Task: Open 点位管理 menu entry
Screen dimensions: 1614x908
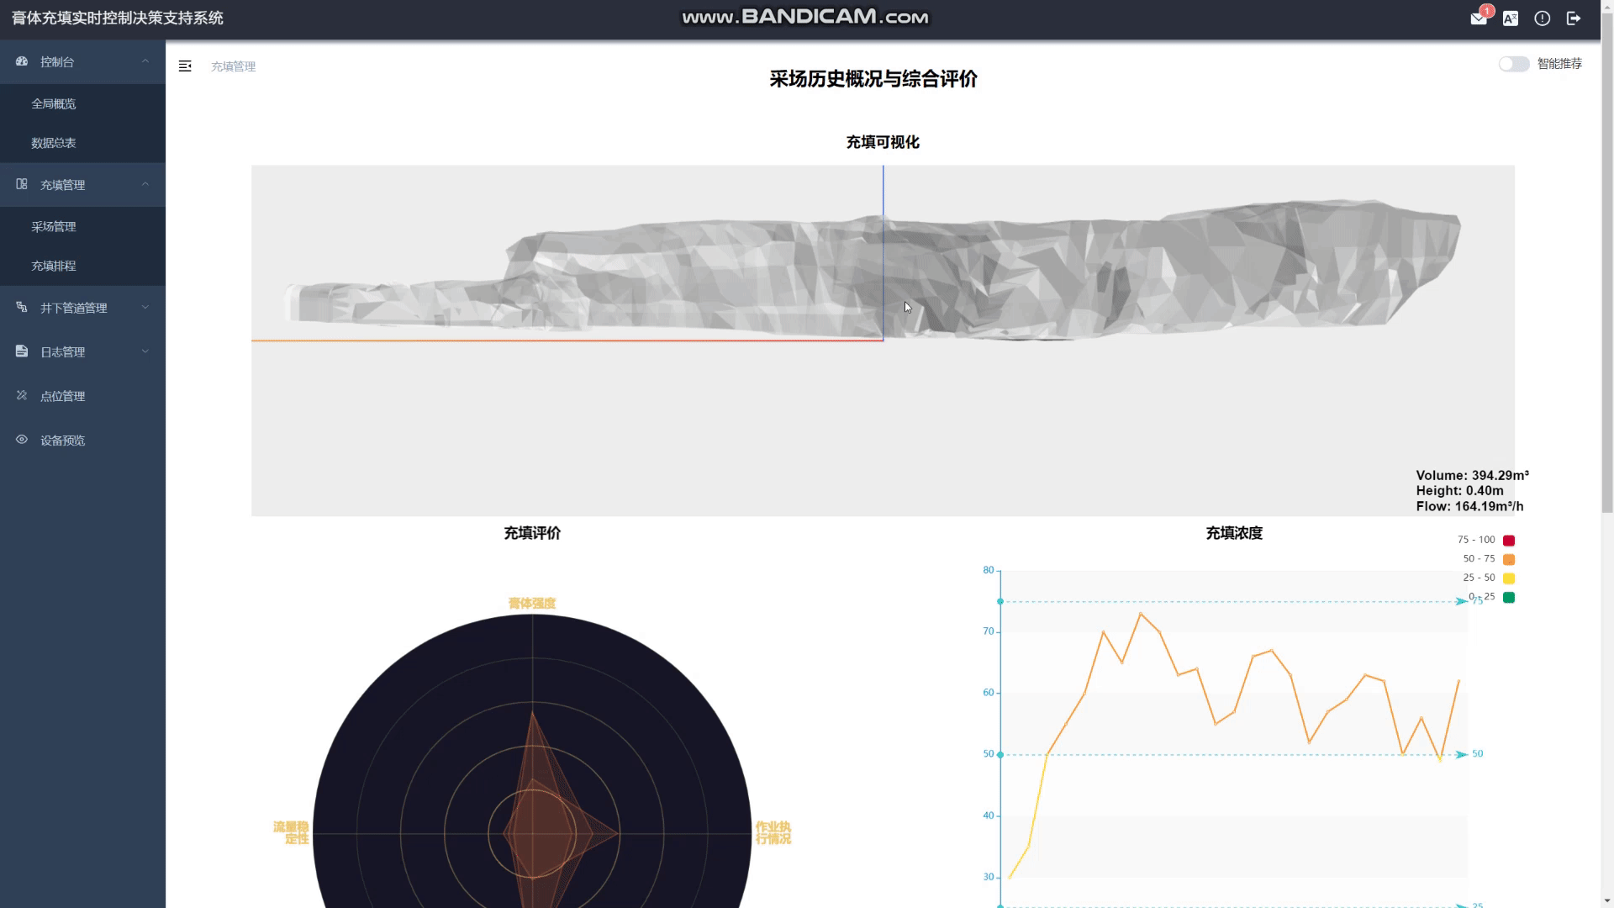Action: [x=82, y=396]
